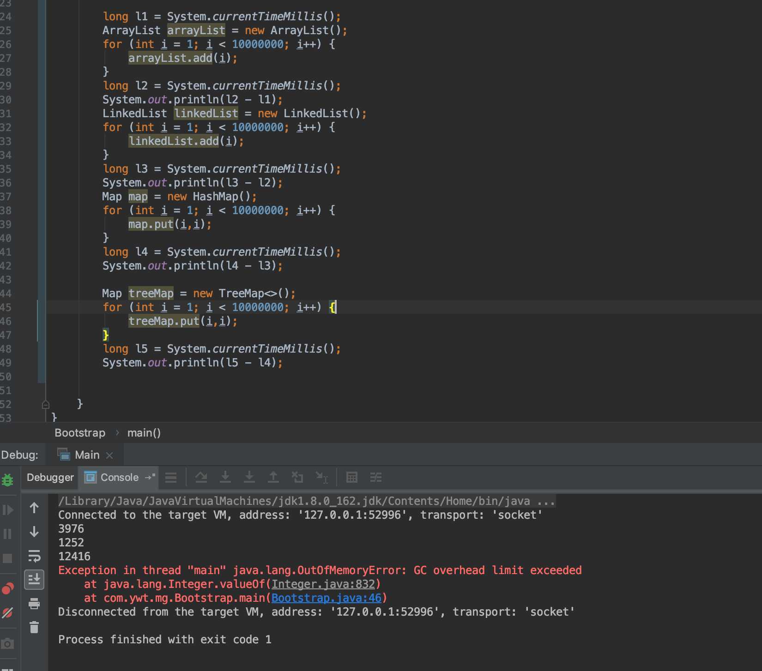Click the green Rerun debug bug icon

7,480
